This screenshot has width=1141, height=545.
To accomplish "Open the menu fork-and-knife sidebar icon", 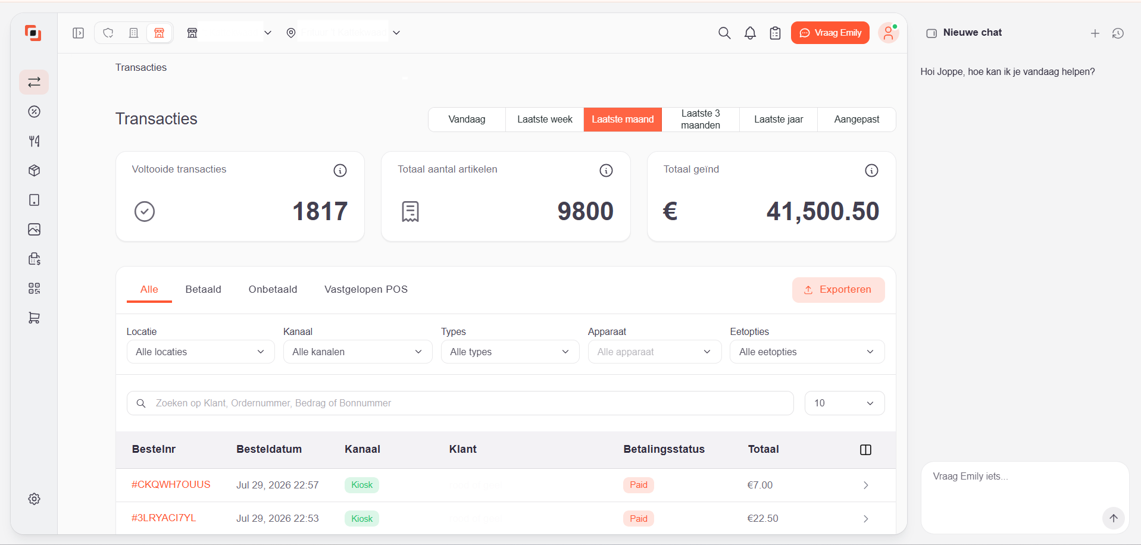I will (x=34, y=141).
